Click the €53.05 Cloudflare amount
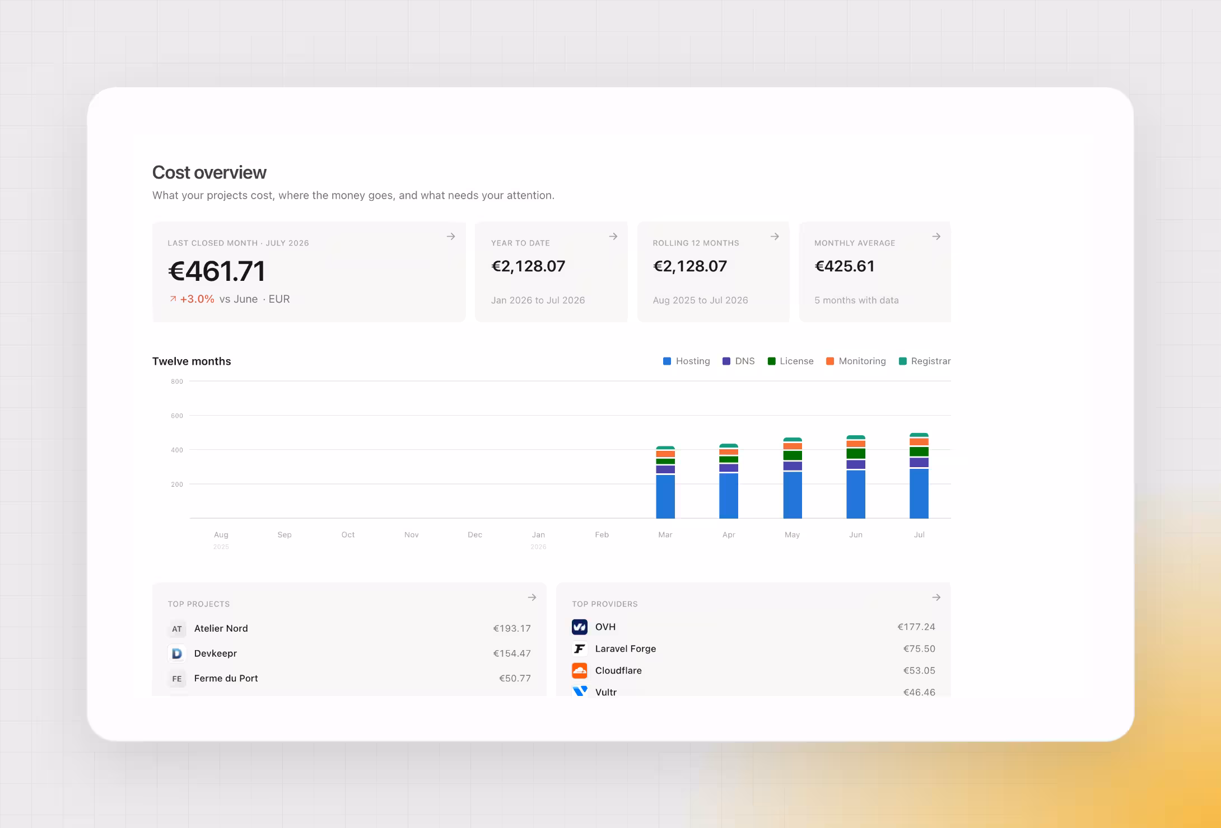 [x=919, y=670]
